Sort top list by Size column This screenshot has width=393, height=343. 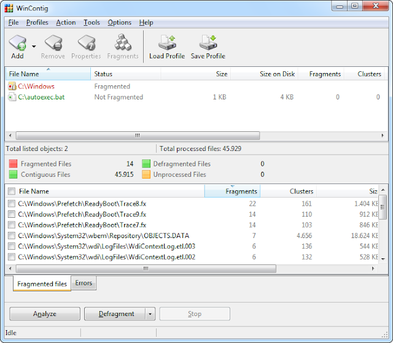195,74
